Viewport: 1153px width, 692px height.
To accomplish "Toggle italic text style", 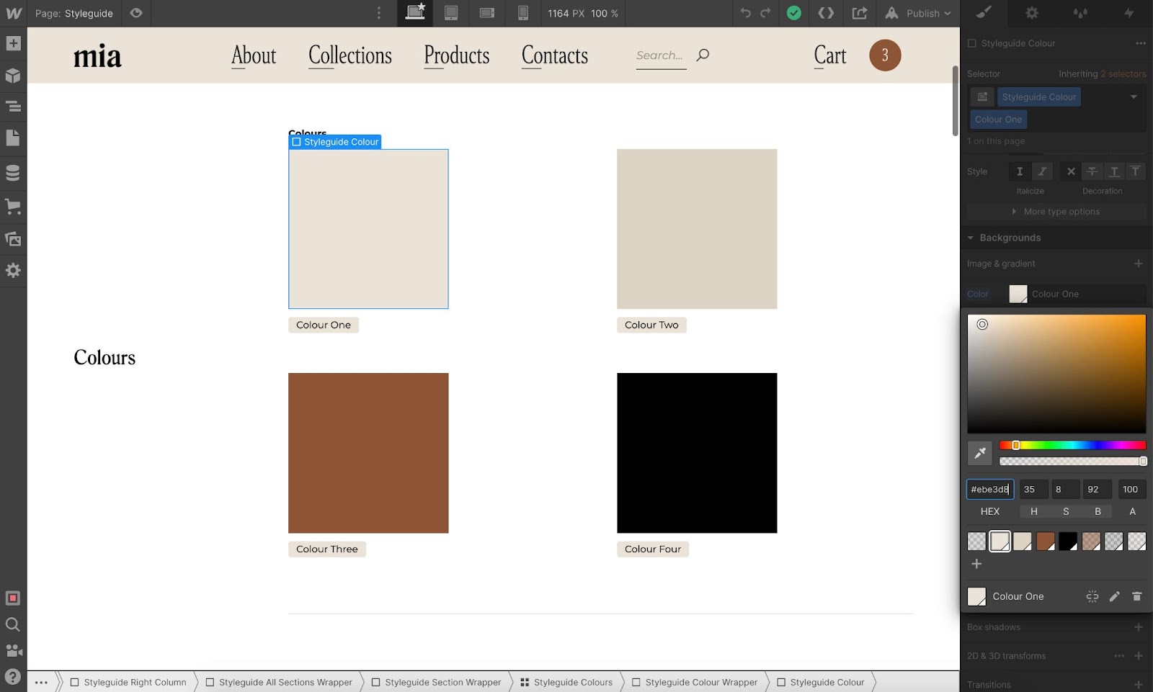I will point(1041,171).
